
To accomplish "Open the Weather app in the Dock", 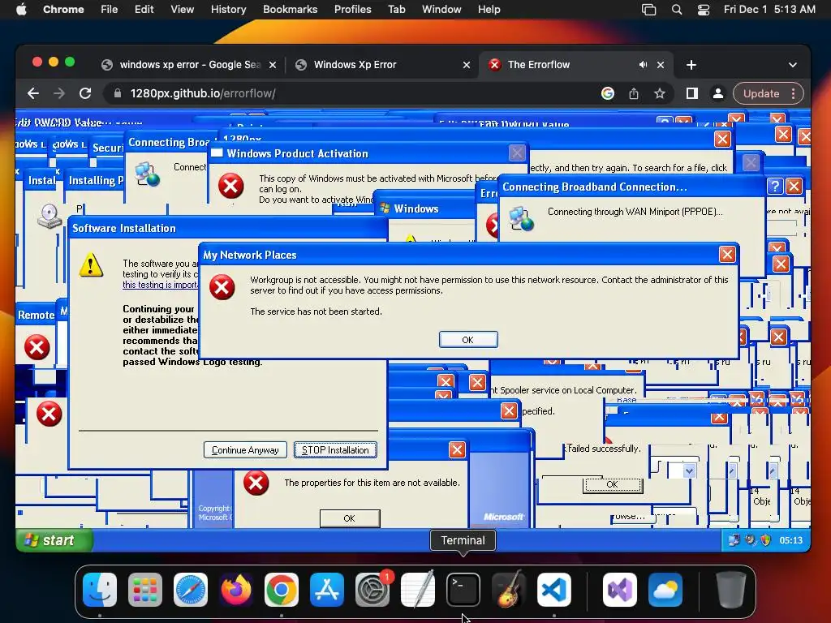I will coord(665,590).
